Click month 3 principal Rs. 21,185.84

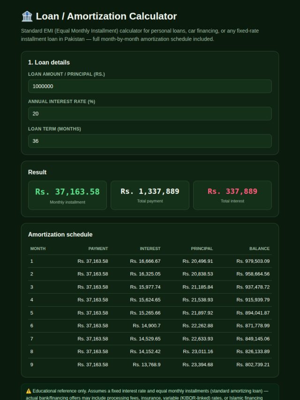[x=198, y=287]
